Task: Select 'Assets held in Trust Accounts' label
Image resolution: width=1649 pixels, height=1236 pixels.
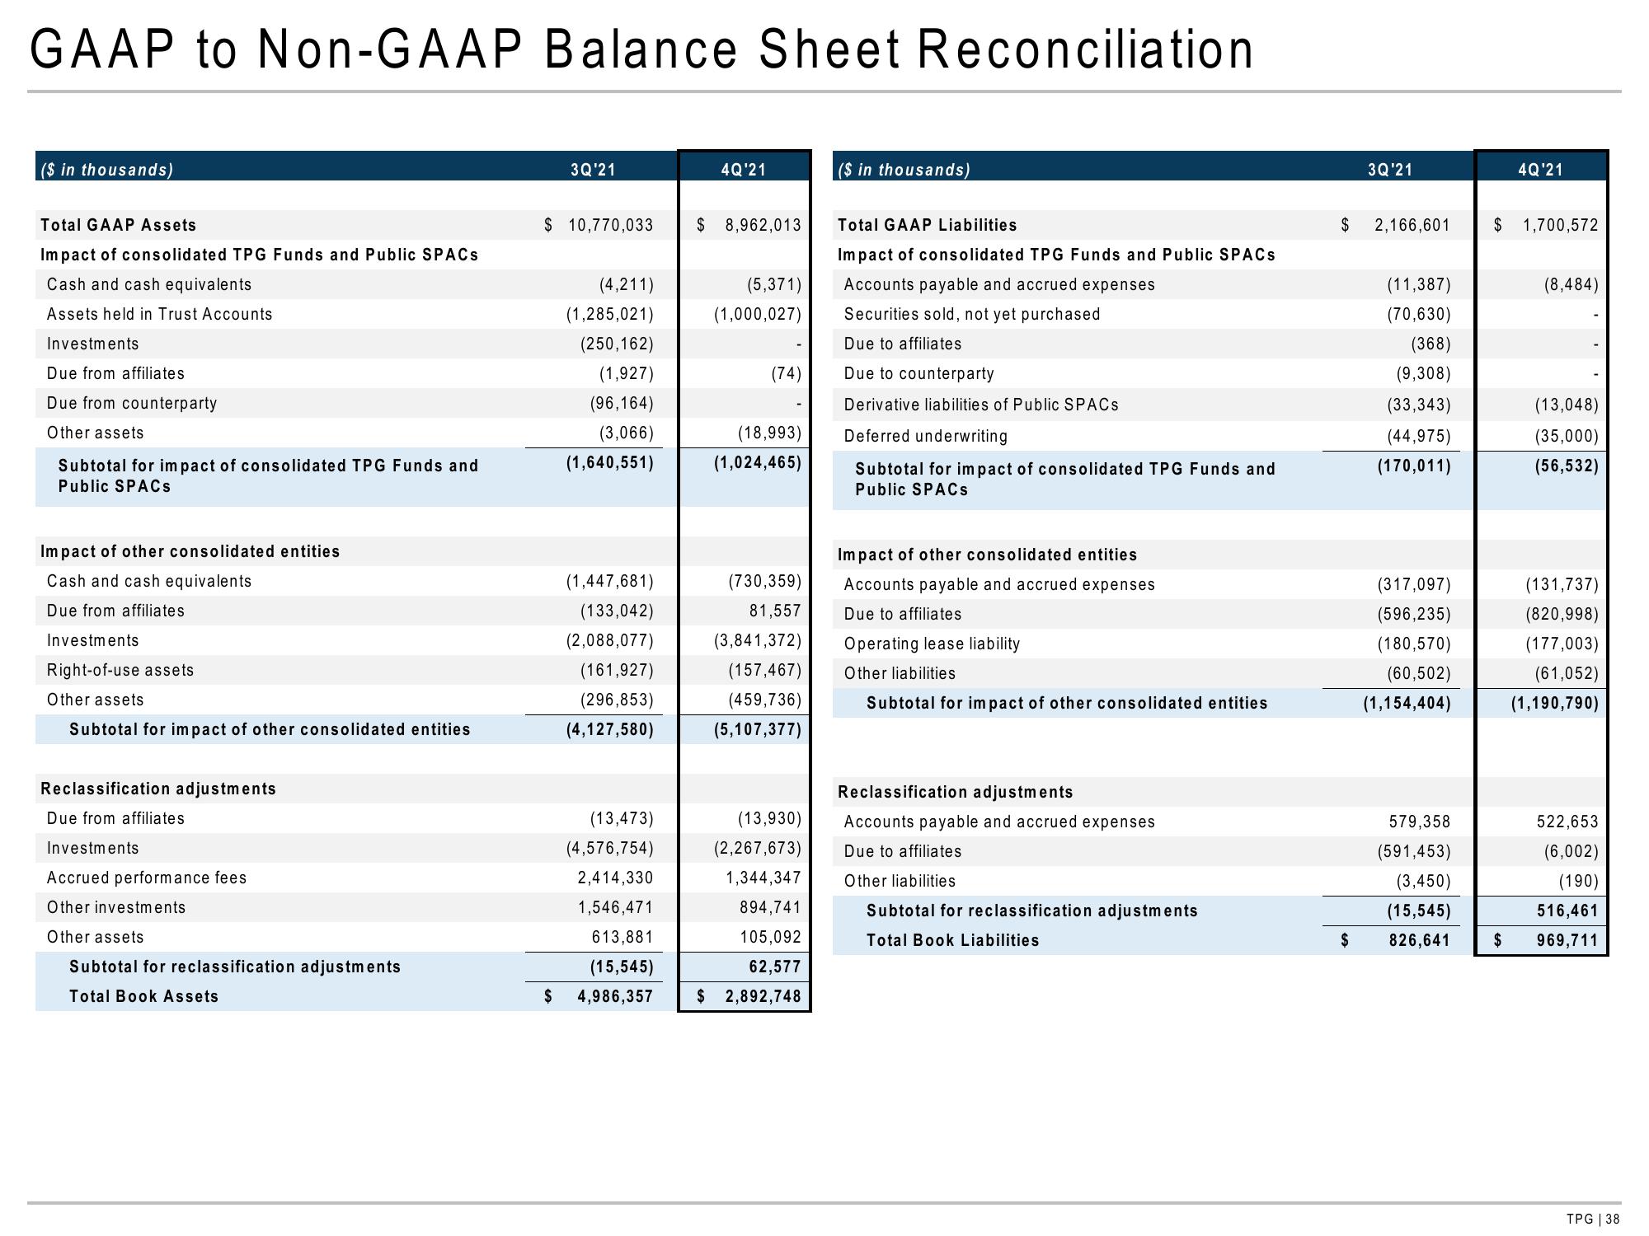Action: tap(159, 314)
